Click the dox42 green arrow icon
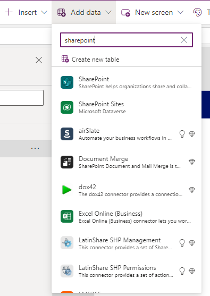 tap(67, 190)
